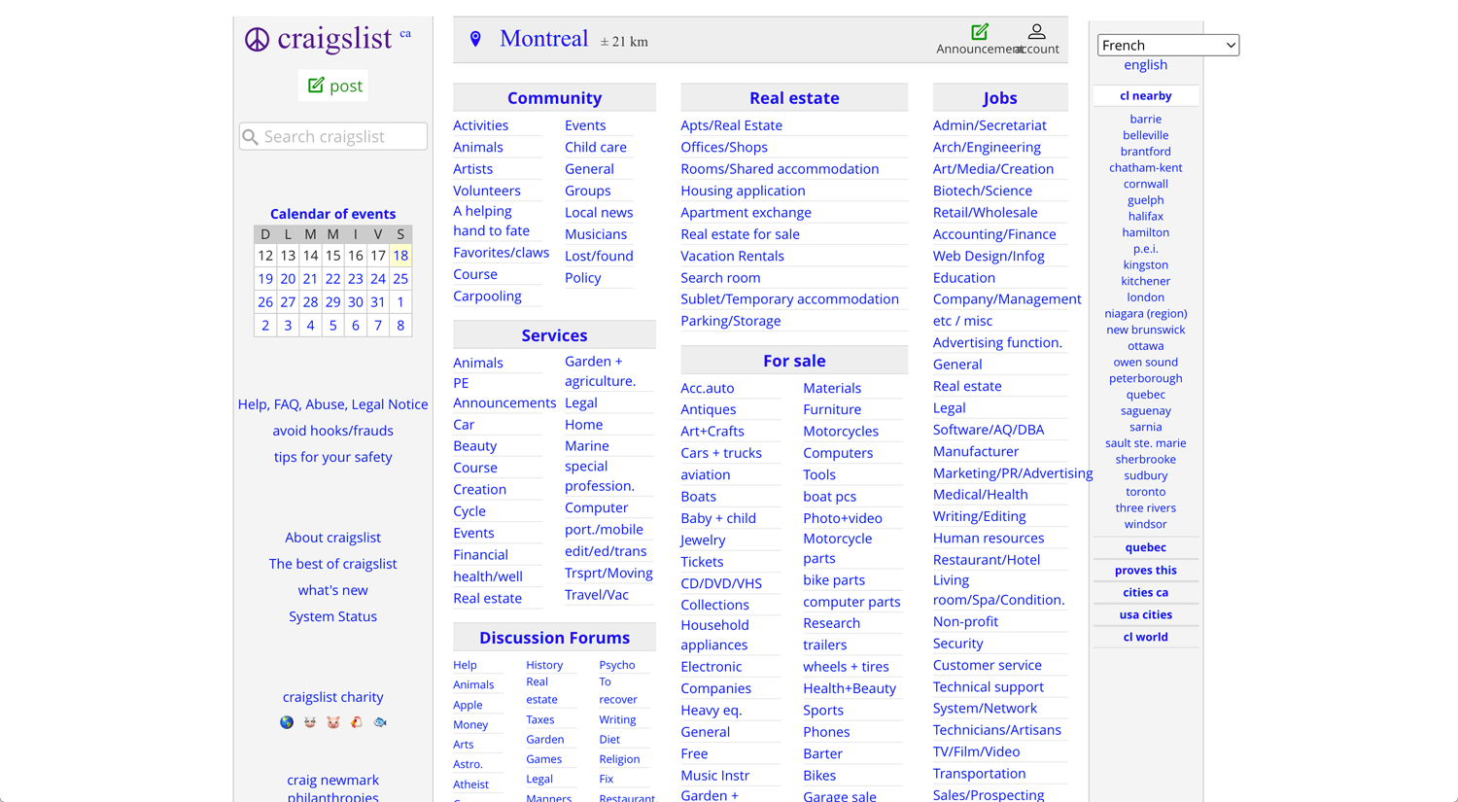Open Apts/Real Estate listings
1458x802 pixels.
(x=731, y=125)
